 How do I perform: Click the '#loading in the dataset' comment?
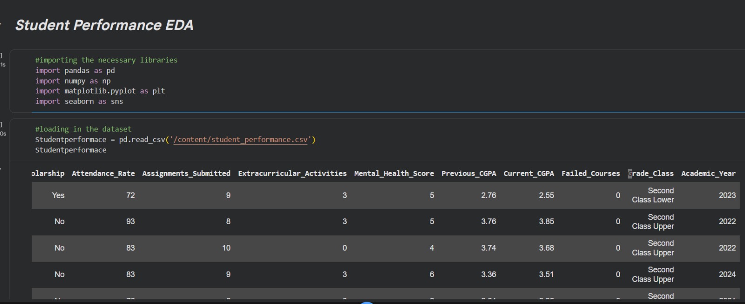[83, 129]
